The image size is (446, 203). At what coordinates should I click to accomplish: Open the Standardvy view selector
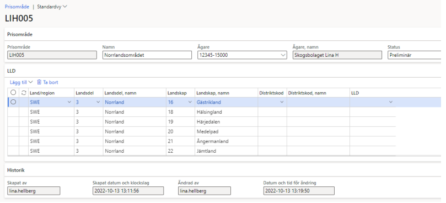(52, 7)
